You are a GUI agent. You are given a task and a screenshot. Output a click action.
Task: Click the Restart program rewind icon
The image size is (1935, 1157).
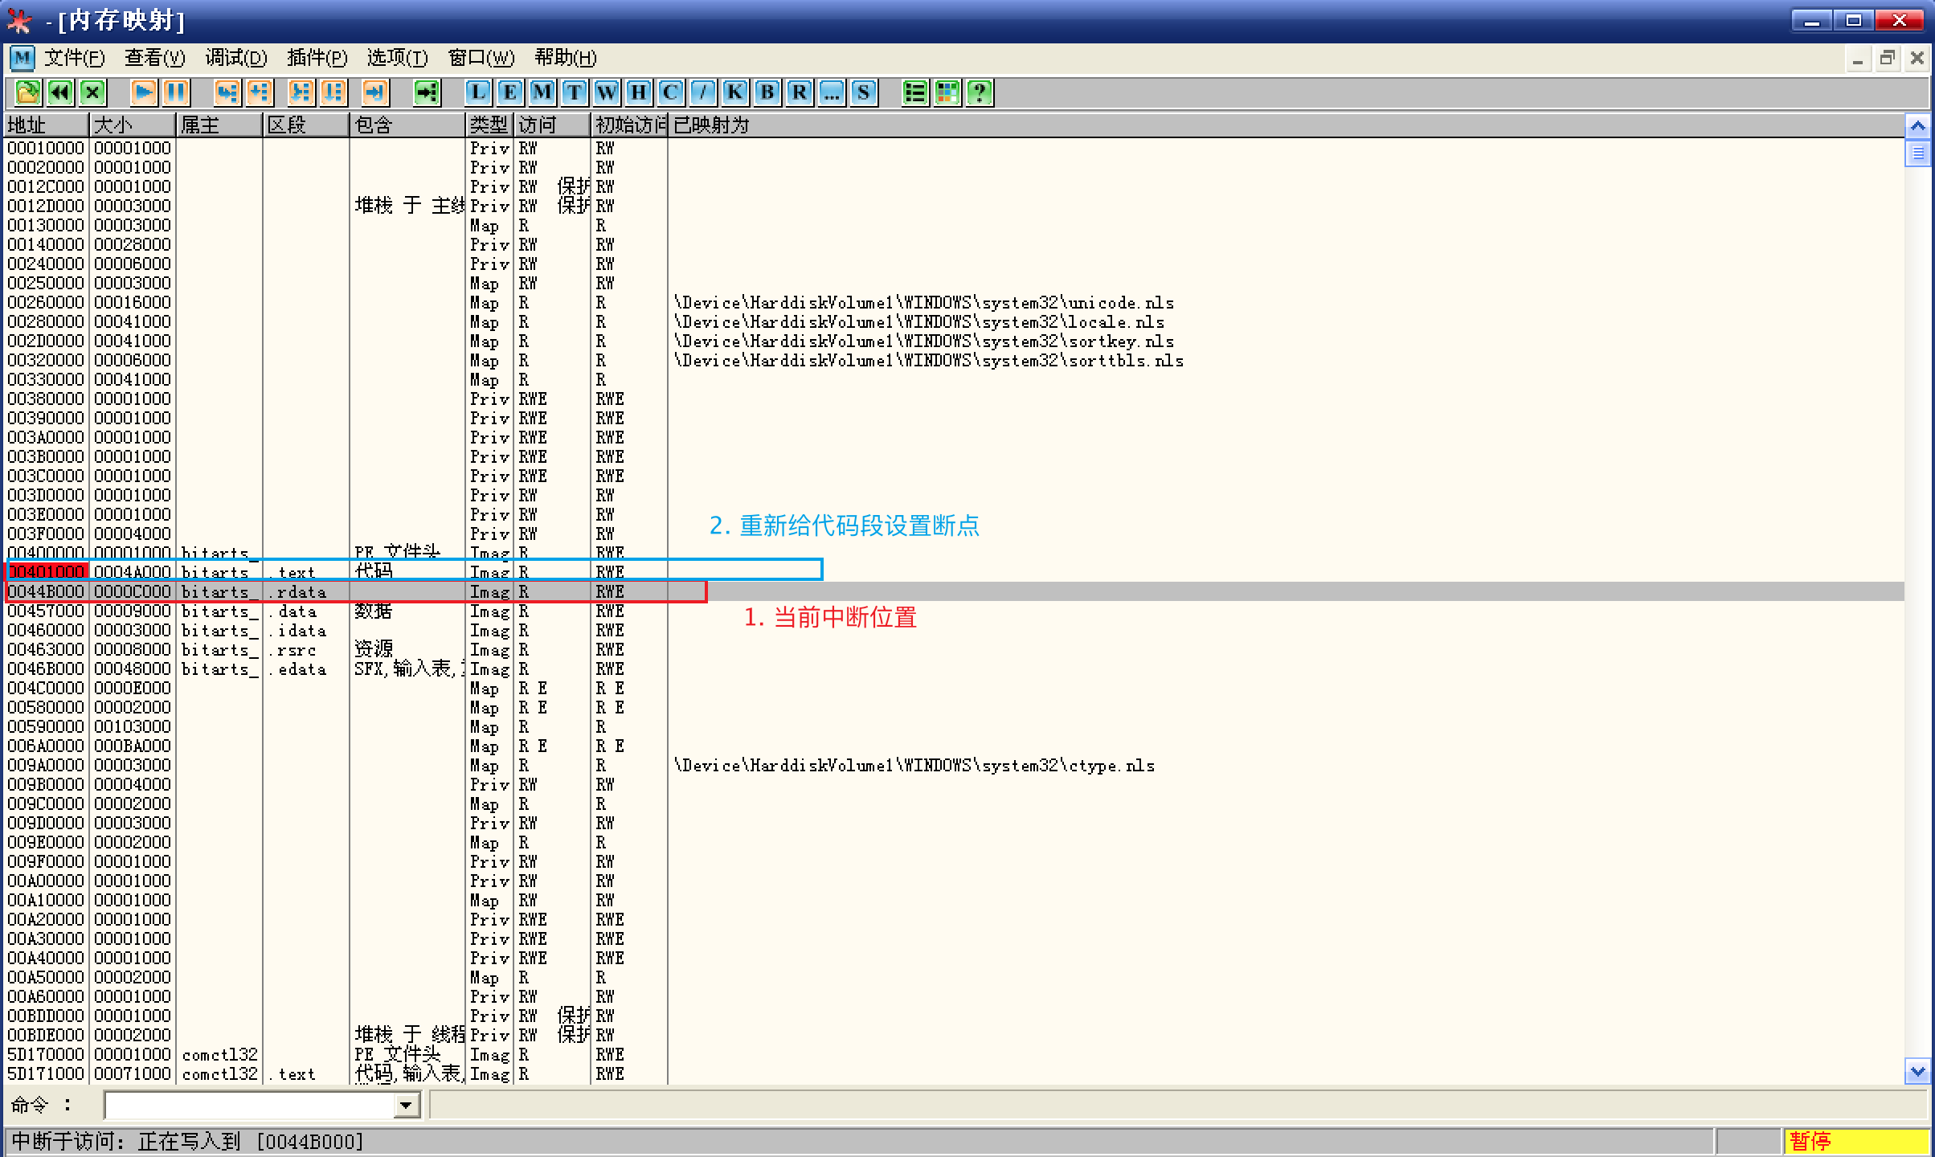click(60, 92)
